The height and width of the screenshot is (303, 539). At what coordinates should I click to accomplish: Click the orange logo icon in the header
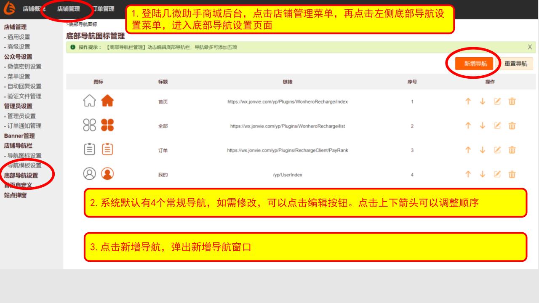click(9, 9)
